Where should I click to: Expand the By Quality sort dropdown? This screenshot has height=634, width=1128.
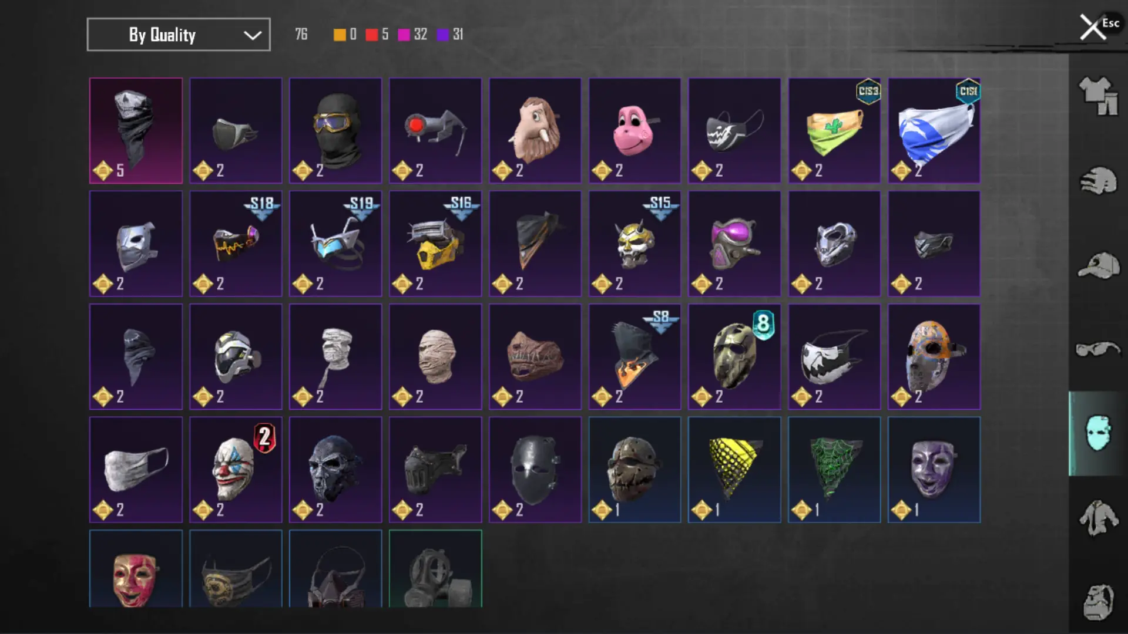(179, 35)
